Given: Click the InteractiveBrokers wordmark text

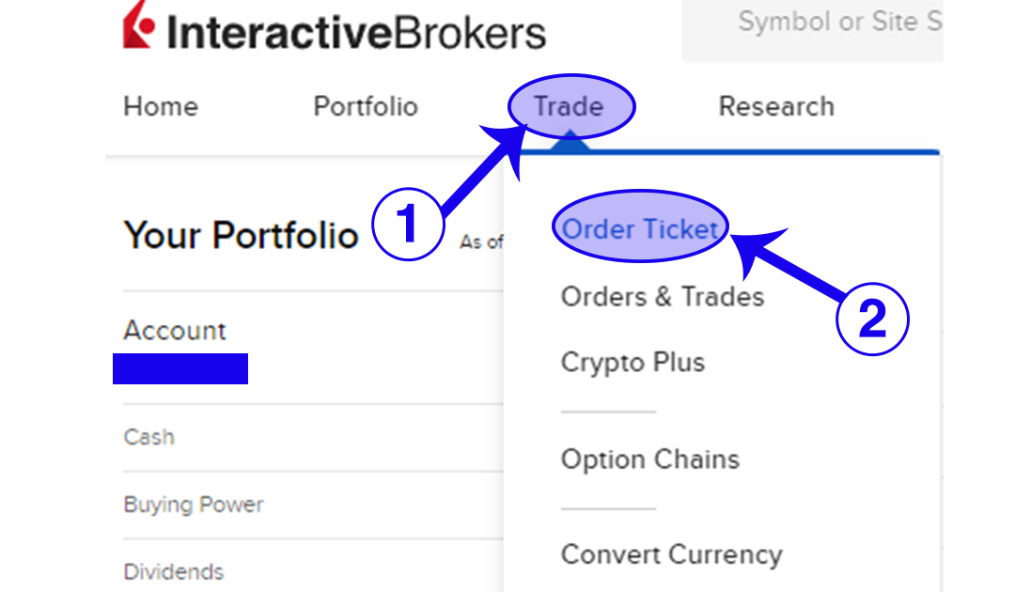Looking at the screenshot, I should click(x=355, y=31).
